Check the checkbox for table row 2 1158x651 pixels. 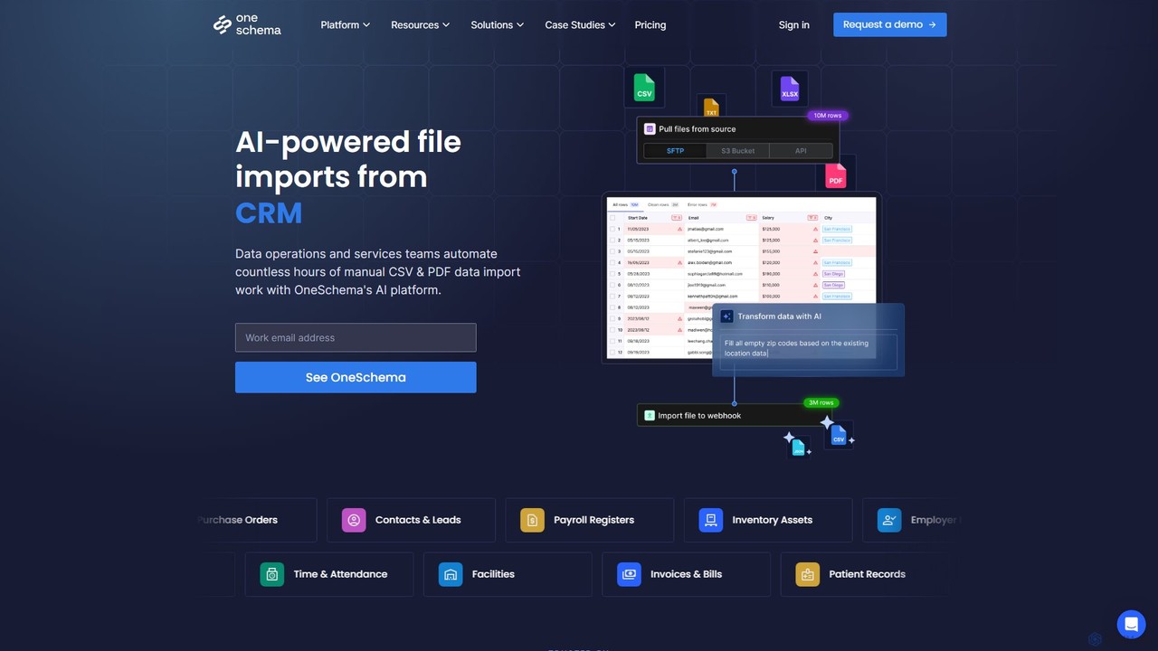tap(612, 241)
